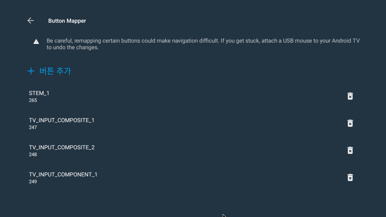Click 'Android TV' in the warning message

pyautogui.click(x=346, y=41)
